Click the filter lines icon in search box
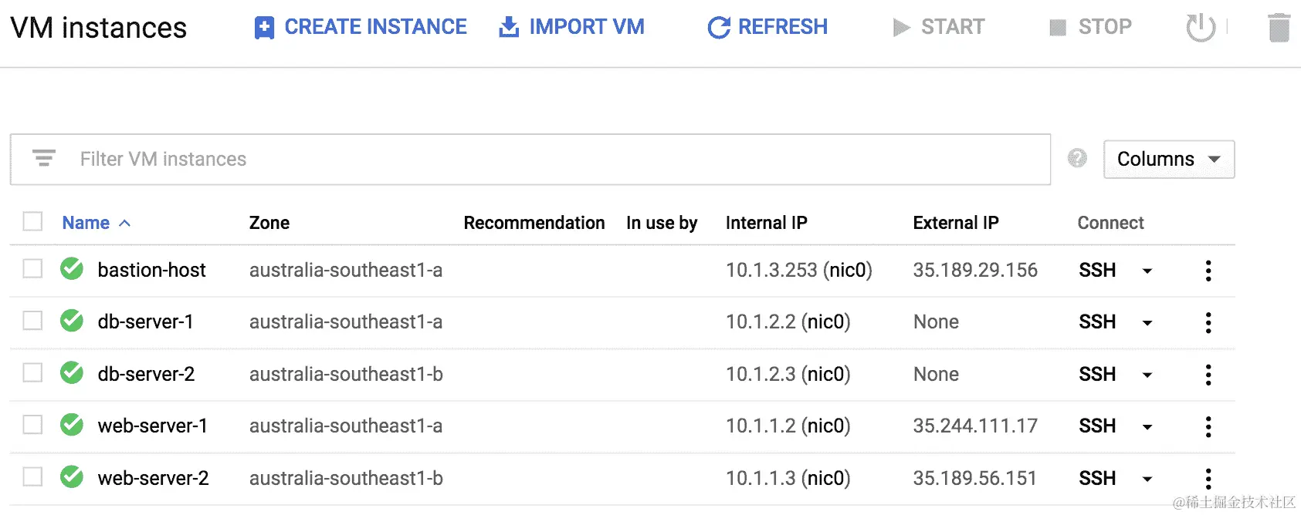1301x515 pixels. click(44, 158)
